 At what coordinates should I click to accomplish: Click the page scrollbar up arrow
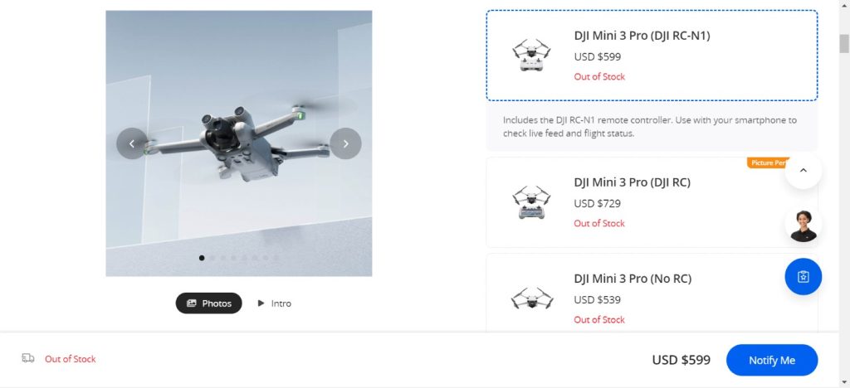point(843,6)
